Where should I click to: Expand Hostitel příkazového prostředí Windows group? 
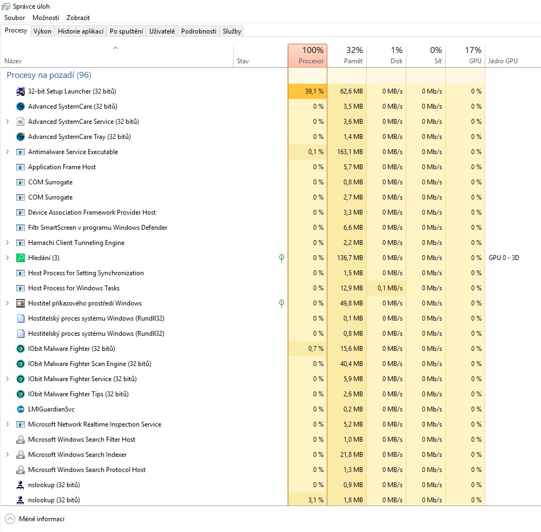pos(7,303)
